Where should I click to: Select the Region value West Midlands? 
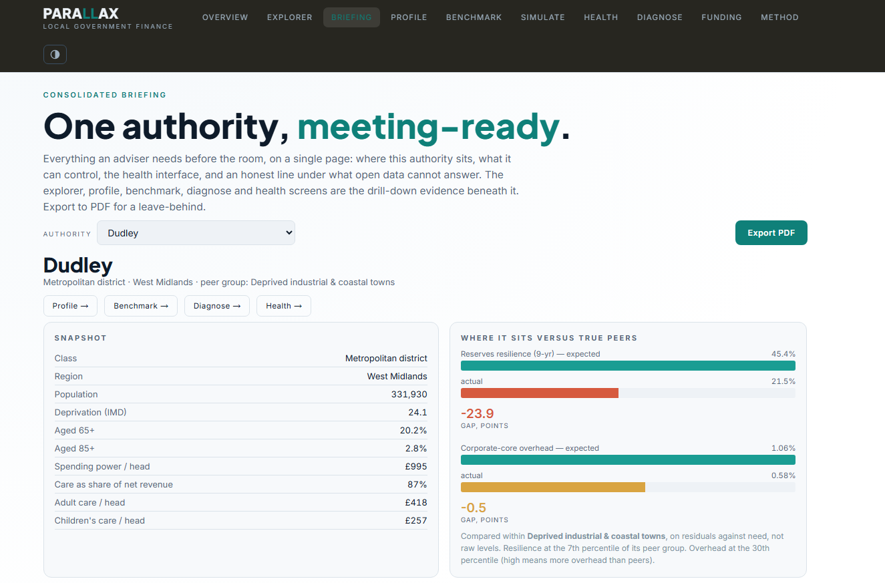pyautogui.click(x=397, y=376)
